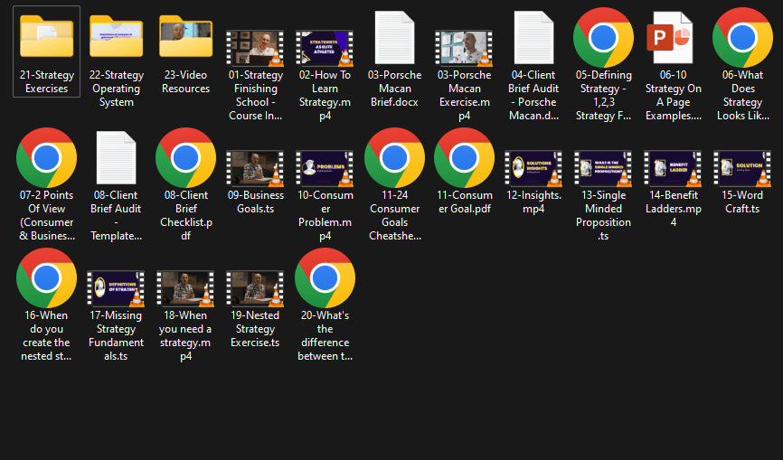Screen dimensions: 783x460
Task: Click the "23-Video Resources" name label
Action: (185, 82)
